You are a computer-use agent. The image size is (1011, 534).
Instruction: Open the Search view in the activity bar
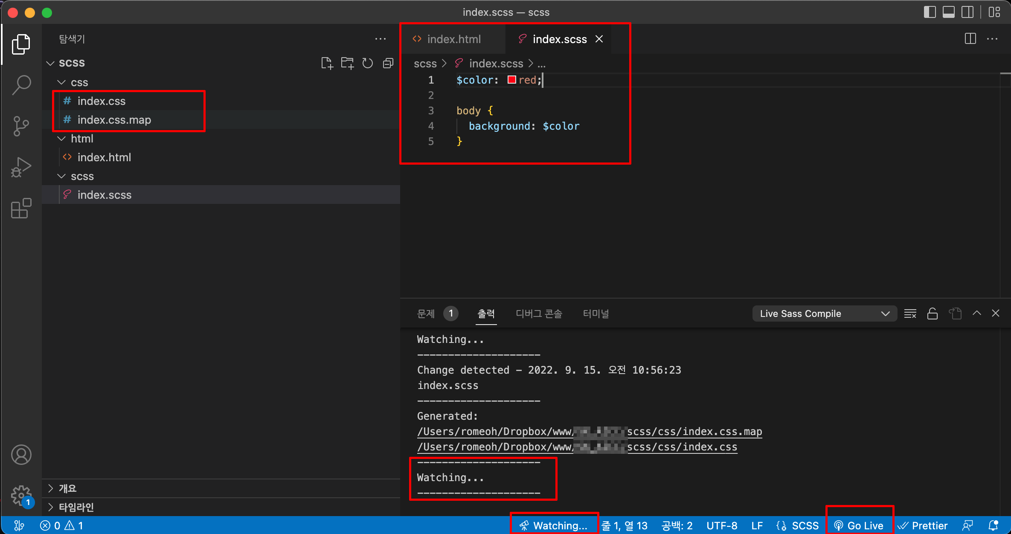click(21, 85)
